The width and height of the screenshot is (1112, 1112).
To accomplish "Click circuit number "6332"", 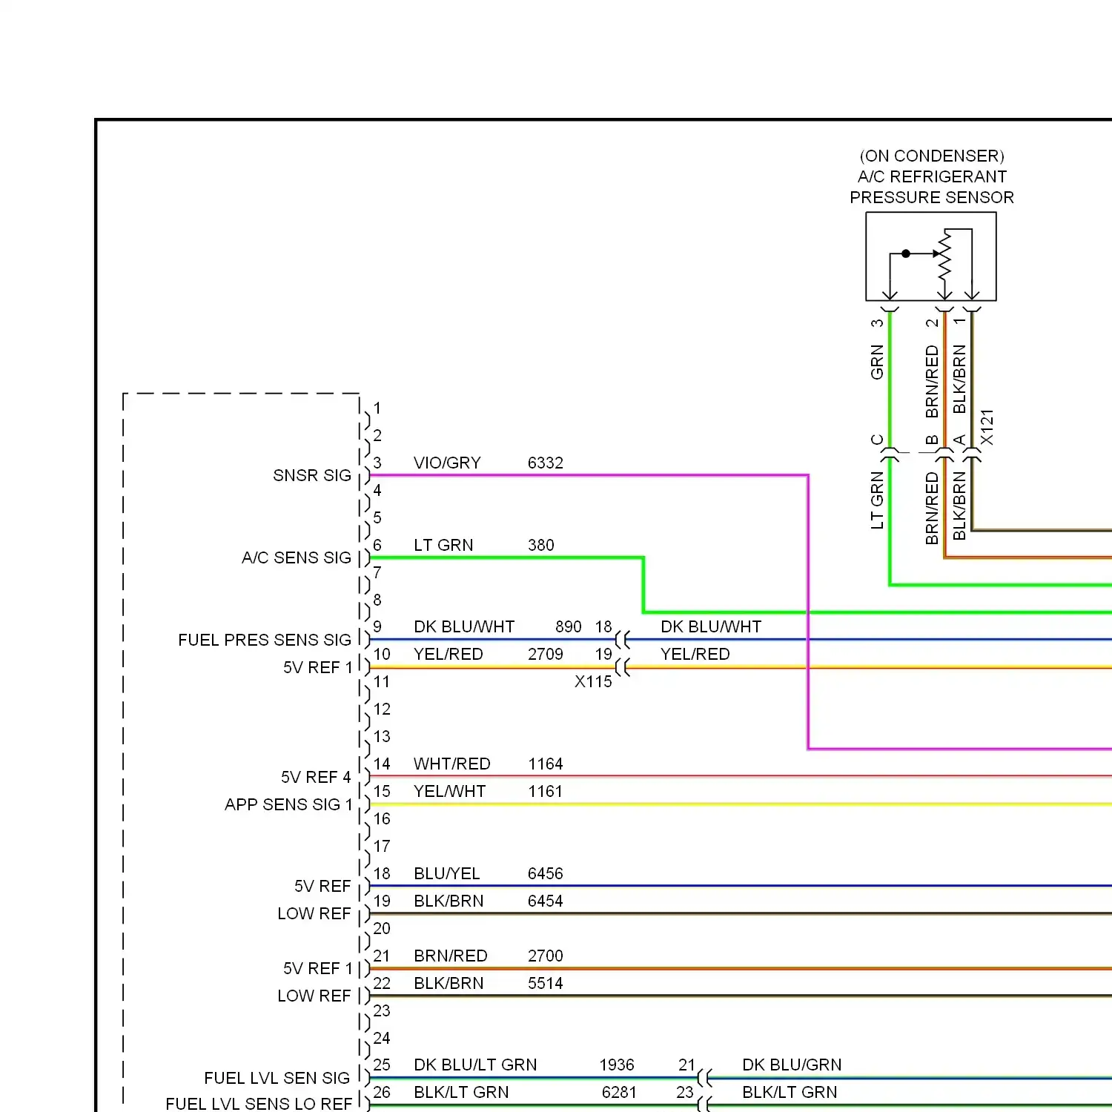I will (x=546, y=463).
